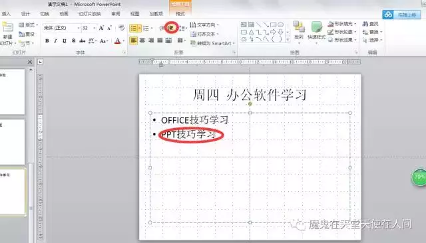The height and width of the screenshot is (243, 426).
Task: Increase the font size with the grow-font A
Action: [101, 28]
